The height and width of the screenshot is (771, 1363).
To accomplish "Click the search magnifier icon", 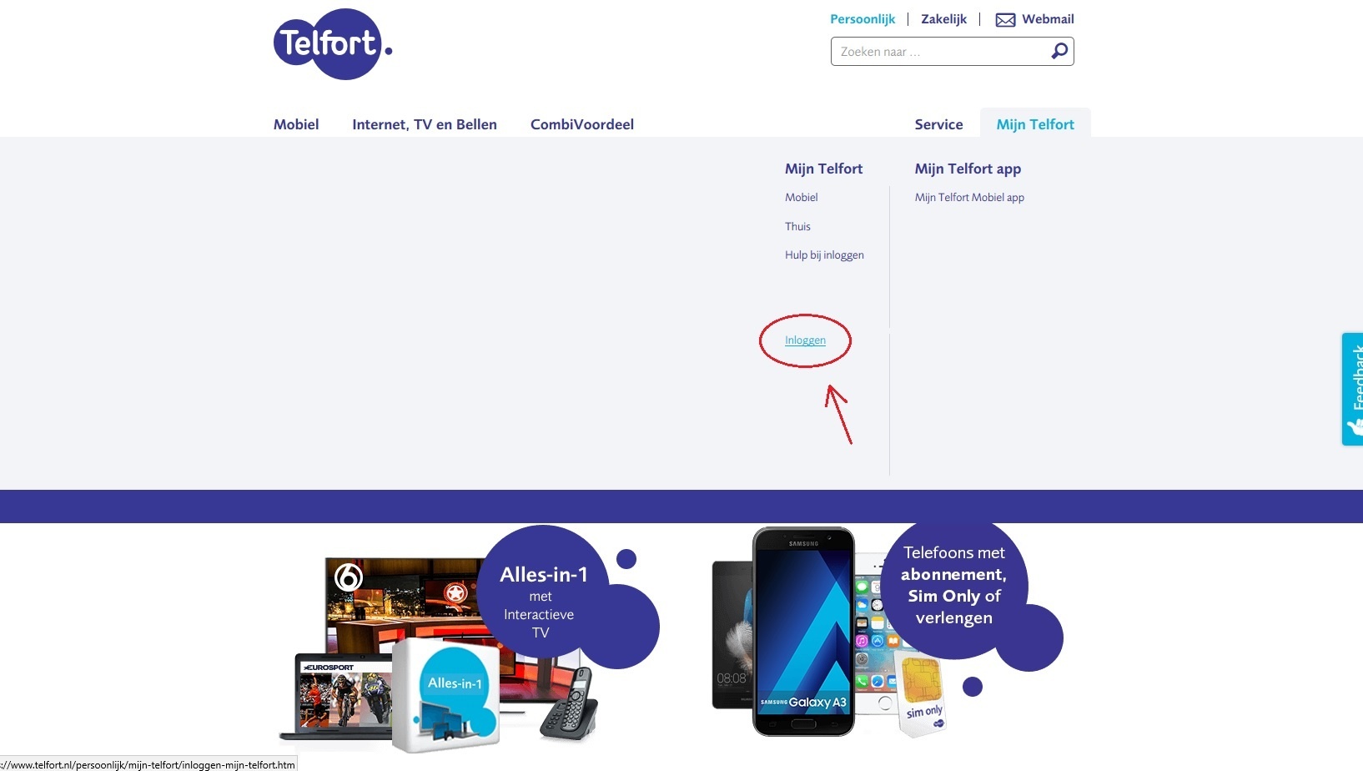I will click(1059, 51).
